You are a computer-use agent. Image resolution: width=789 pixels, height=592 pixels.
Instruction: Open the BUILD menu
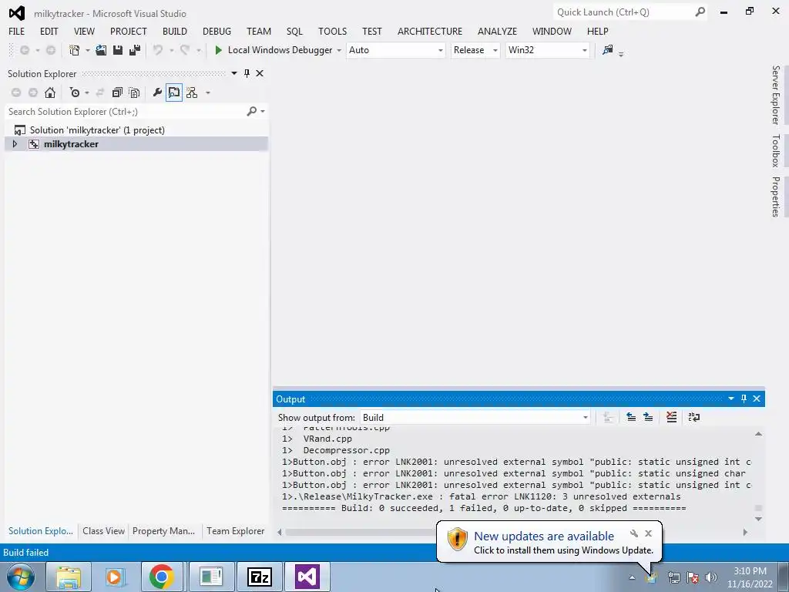pyautogui.click(x=175, y=31)
